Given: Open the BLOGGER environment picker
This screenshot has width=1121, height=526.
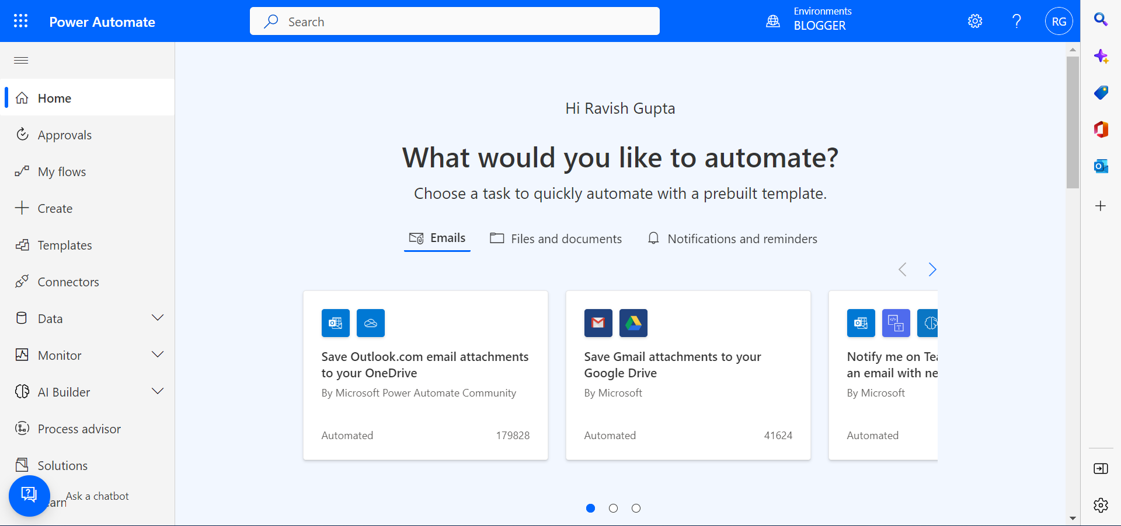Looking at the screenshot, I should pos(820,26).
